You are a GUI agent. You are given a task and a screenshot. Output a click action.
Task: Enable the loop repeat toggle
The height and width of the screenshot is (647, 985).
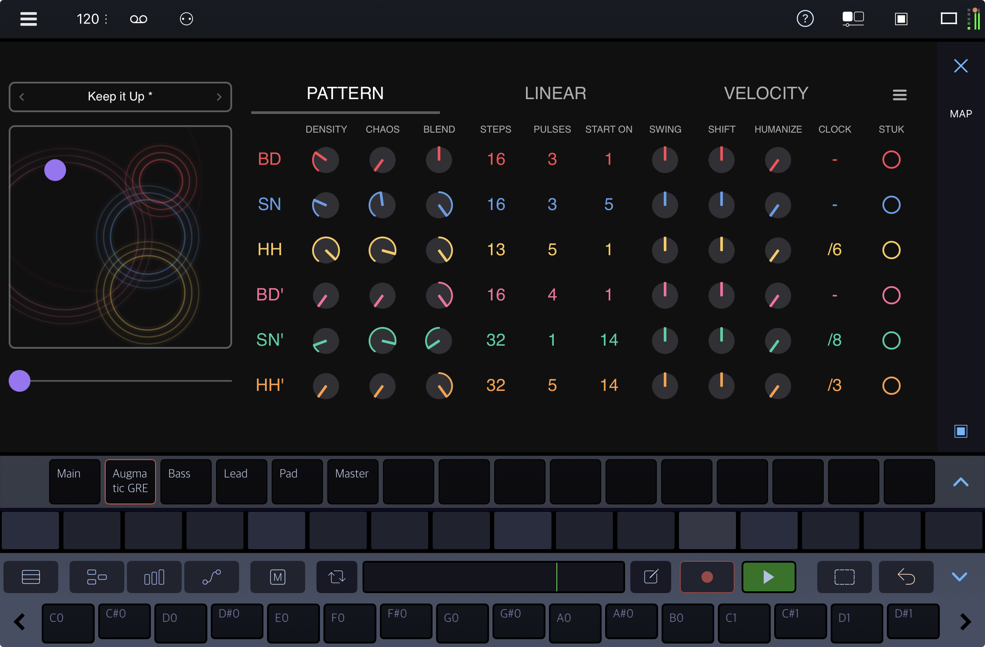pos(336,577)
